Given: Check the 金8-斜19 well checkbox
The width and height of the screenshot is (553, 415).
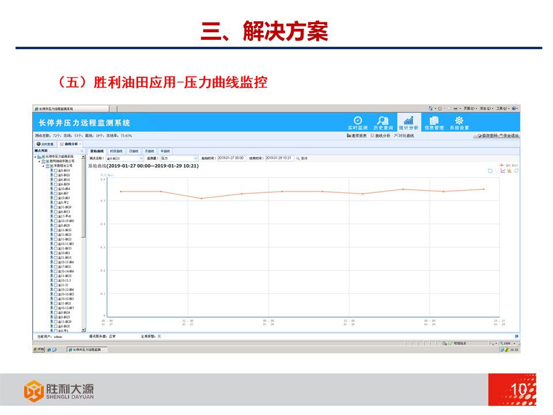Looking at the screenshot, I should pos(56,171).
